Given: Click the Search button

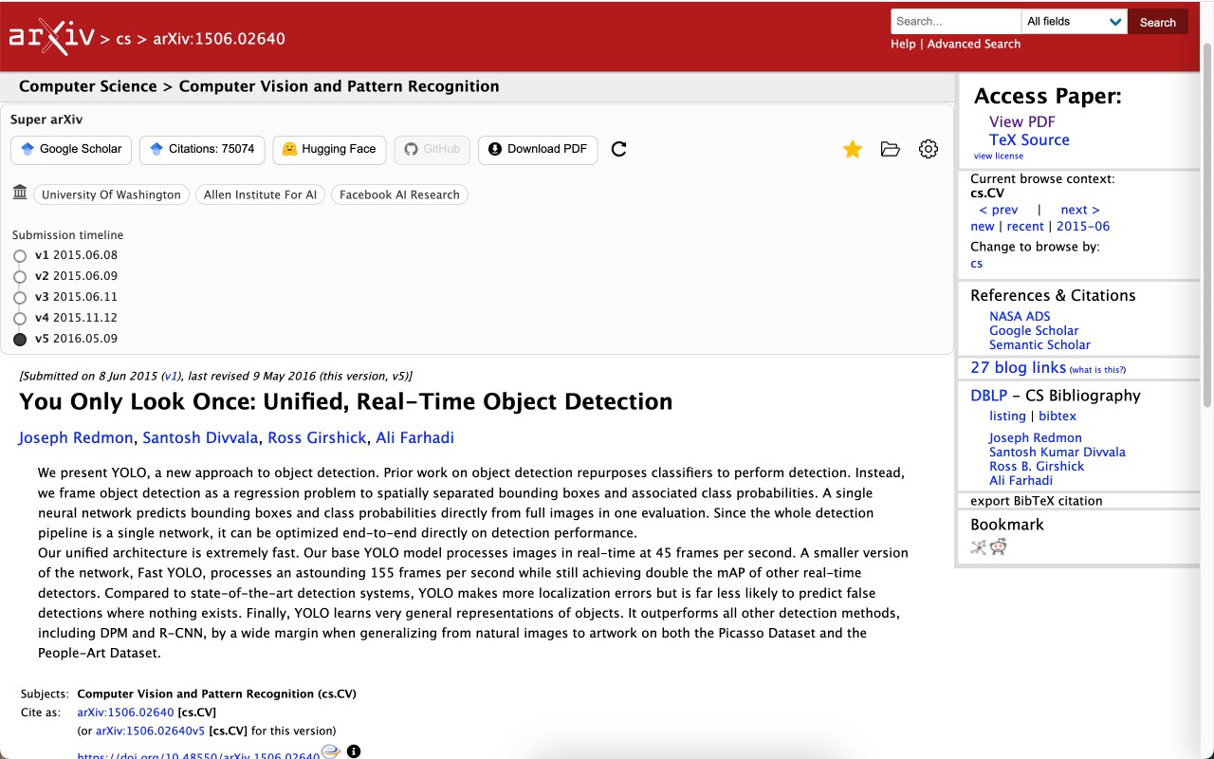Looking at the screenshot, I should coord(1157,22).
